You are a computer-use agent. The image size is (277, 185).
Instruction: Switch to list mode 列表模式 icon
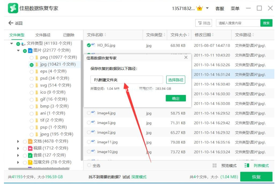click(247, 166)
